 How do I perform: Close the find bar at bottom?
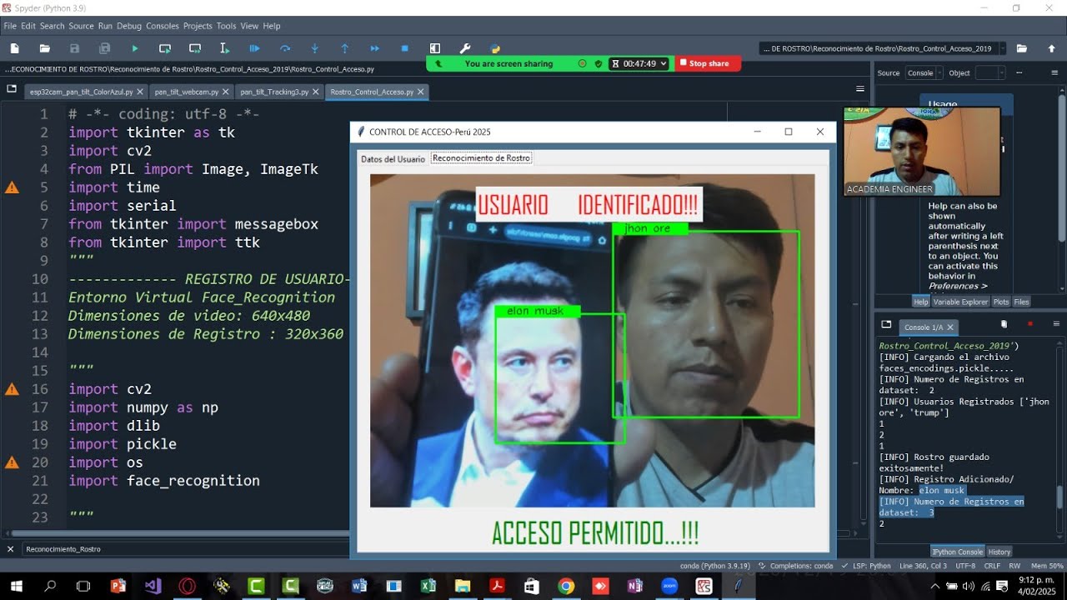click(x=10, y=549)
